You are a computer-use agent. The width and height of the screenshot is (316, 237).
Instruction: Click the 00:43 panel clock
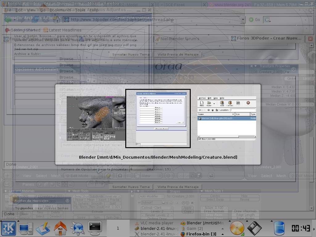tap(301, 228)
